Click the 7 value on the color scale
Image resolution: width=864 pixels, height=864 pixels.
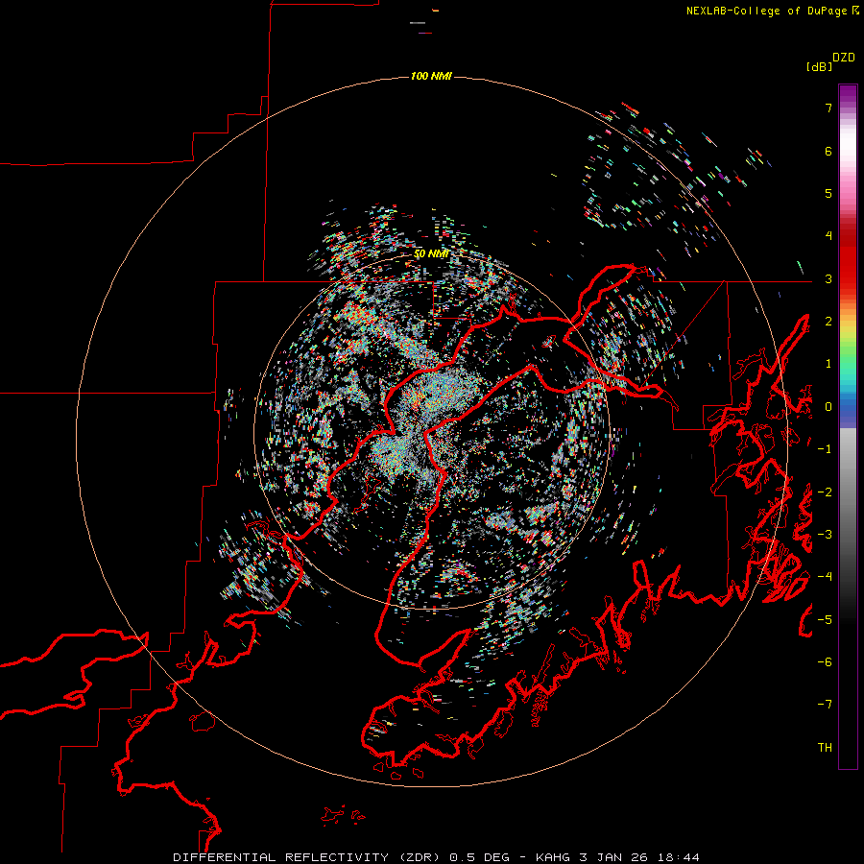tap(828, 108)
